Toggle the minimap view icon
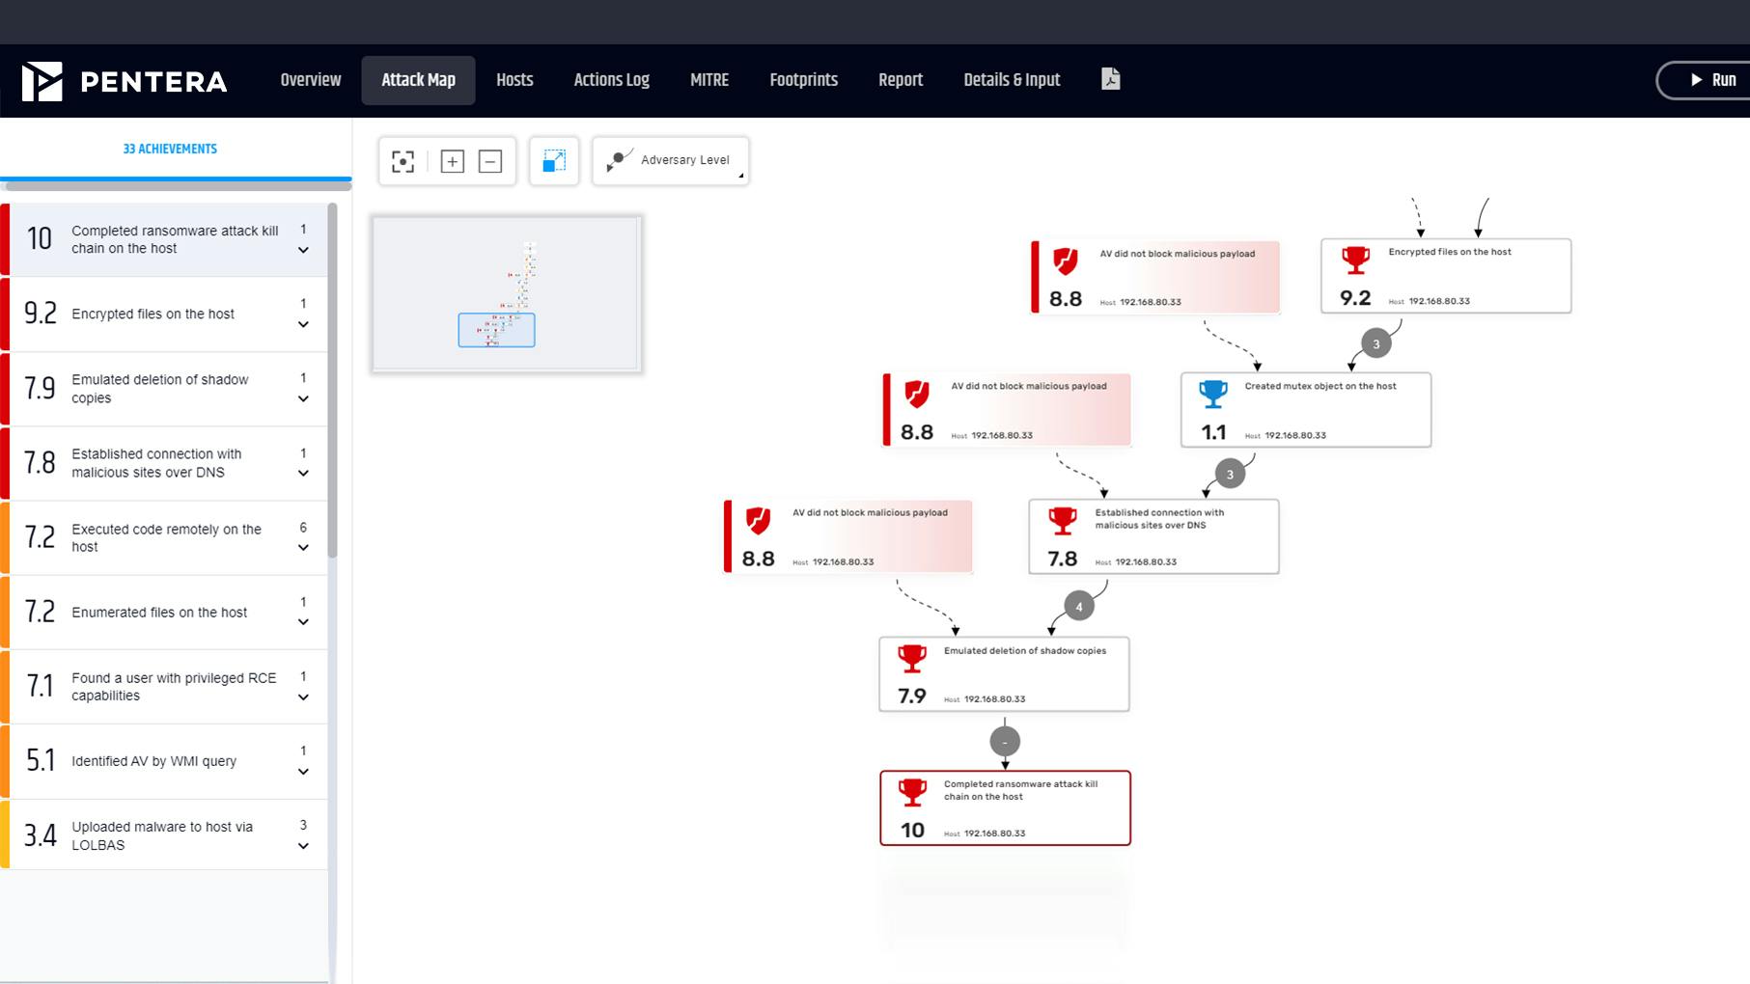 (554, 161)
